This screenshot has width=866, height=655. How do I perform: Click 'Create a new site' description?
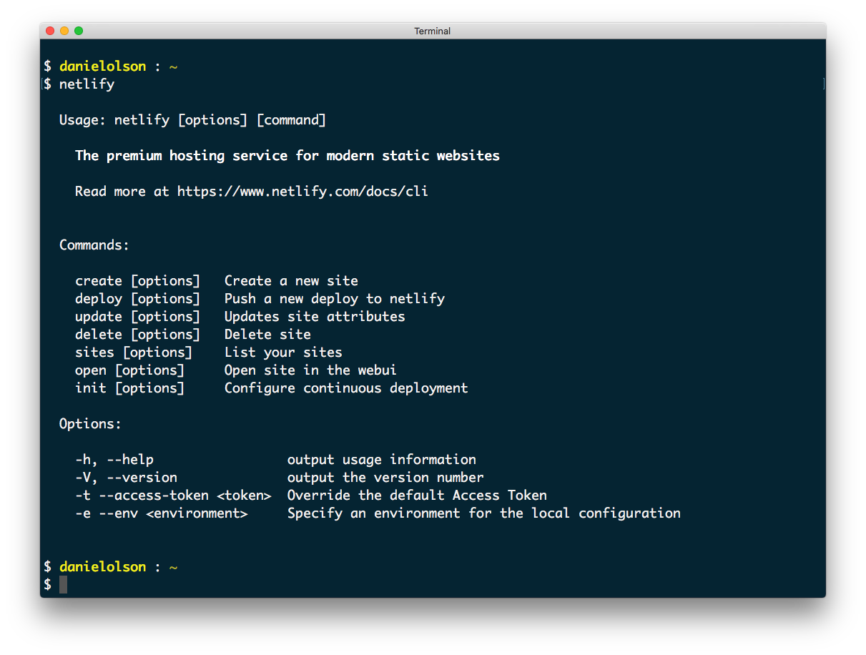click(291, 281)
